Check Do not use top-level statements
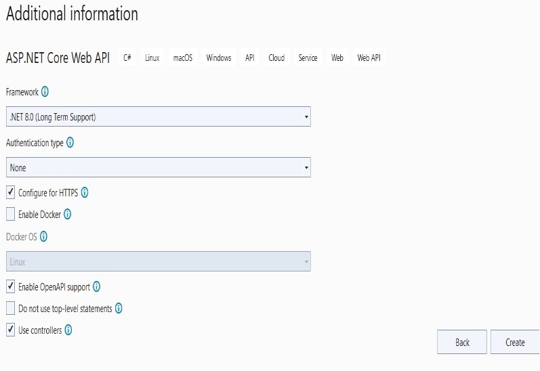 [11, 308]
